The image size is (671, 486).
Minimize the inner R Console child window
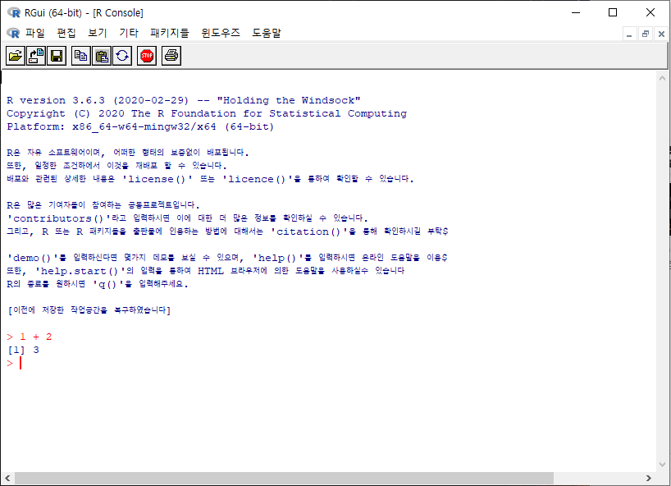pos(629,34)
